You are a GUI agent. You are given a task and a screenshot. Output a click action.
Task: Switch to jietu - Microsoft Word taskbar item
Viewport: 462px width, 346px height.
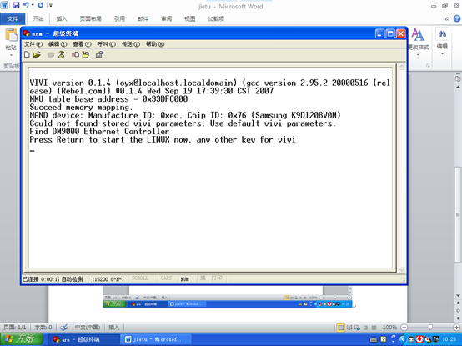pyautogui.click(x=156, y=339)
